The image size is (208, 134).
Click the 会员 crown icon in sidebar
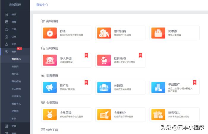point(7,44)
